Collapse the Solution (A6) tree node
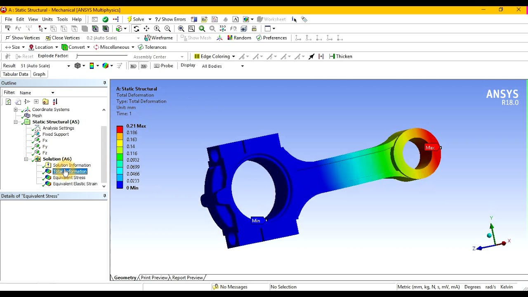The height and width of the screenshot is (297, 528). point(26,159)
